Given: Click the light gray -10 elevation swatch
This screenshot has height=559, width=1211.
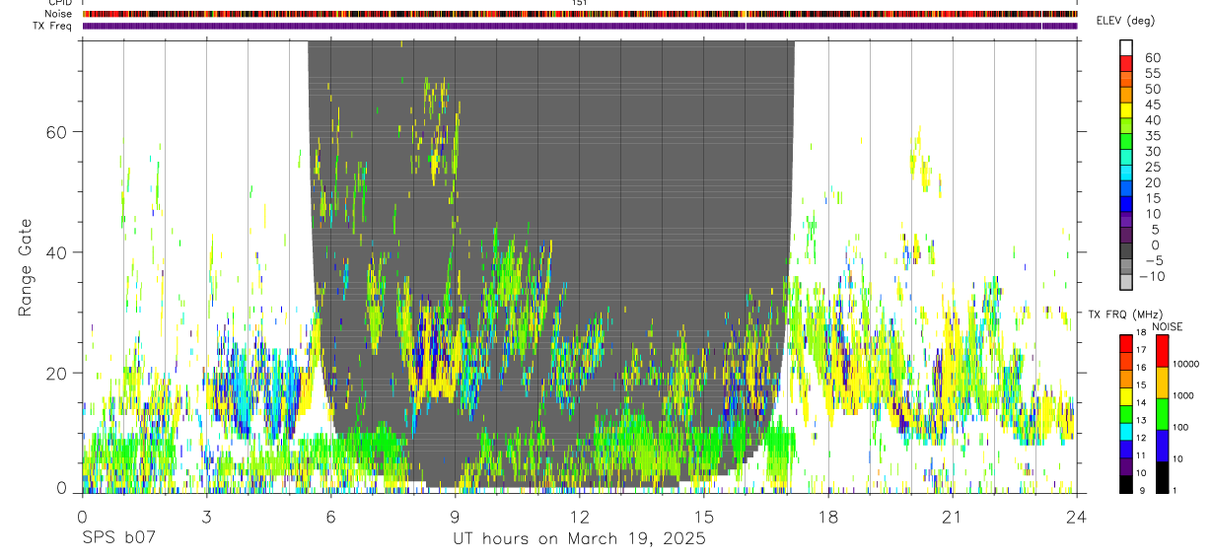Looking at the screenshot, I should 1127,283.
